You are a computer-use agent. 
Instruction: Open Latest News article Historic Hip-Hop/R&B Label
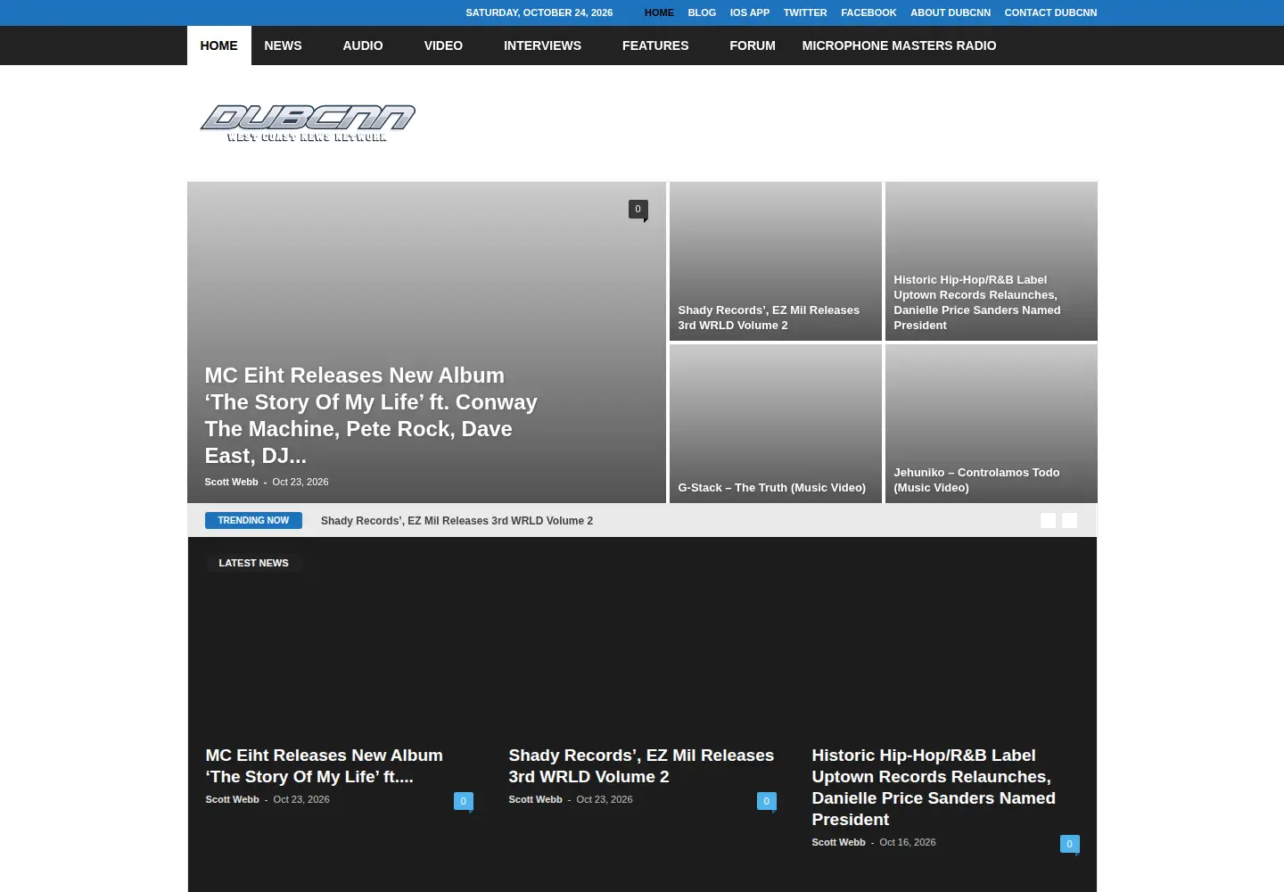pos(934,788)
